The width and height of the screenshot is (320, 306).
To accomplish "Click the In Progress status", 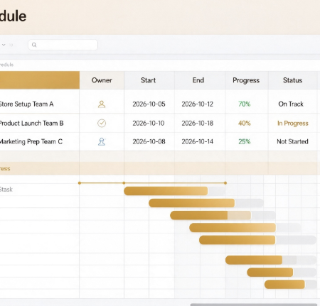I will click(293, 124).
